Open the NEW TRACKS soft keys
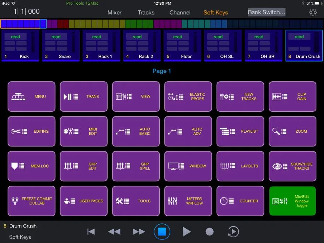Image resolution: width=324 pixels, height=243 pixels. tap(240, 97)
